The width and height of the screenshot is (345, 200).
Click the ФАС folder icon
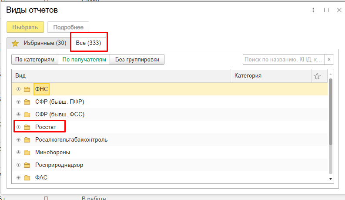[x=27, y=177]
